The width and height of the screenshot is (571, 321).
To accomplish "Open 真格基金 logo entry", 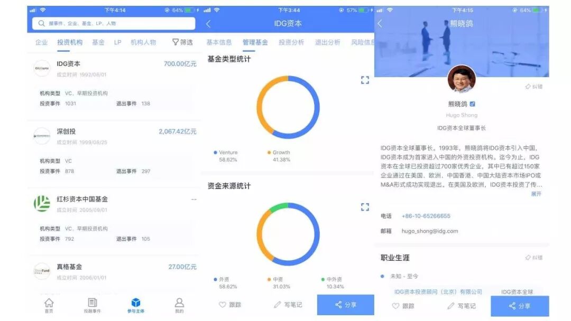I will tap(42, 271).
